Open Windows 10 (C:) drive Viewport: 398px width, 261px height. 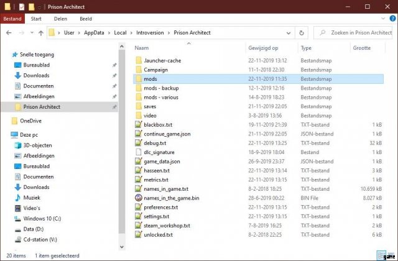click(x=42, y=219)
